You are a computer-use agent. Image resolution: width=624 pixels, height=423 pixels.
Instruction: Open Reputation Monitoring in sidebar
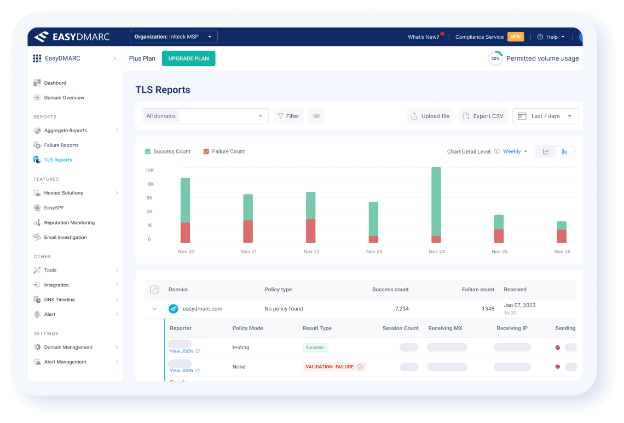70,222
